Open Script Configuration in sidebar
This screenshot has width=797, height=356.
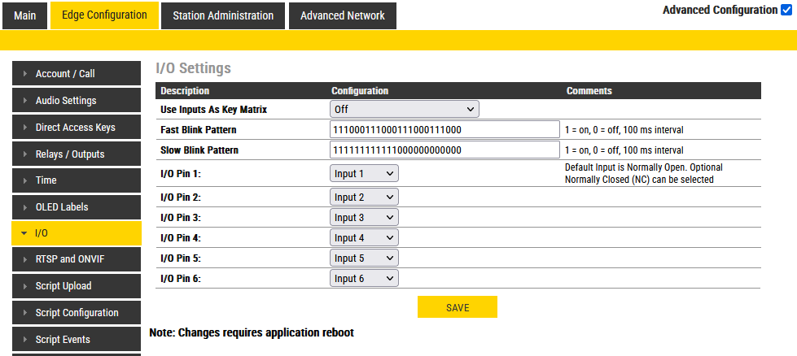coord(77,313)
